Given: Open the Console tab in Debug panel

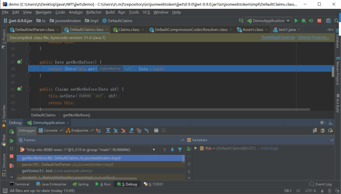Looking at the screenshot, I should coord(50,130).
